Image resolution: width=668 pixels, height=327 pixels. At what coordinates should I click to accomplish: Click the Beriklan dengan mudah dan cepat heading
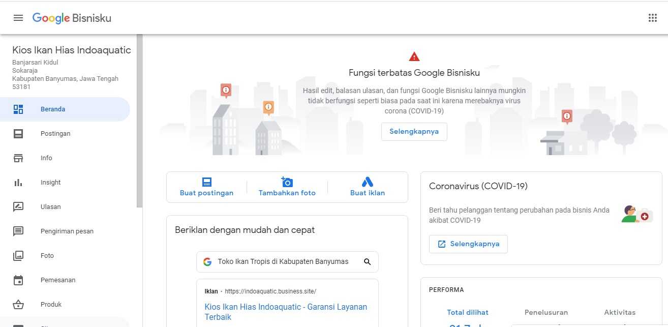(245, 230)
